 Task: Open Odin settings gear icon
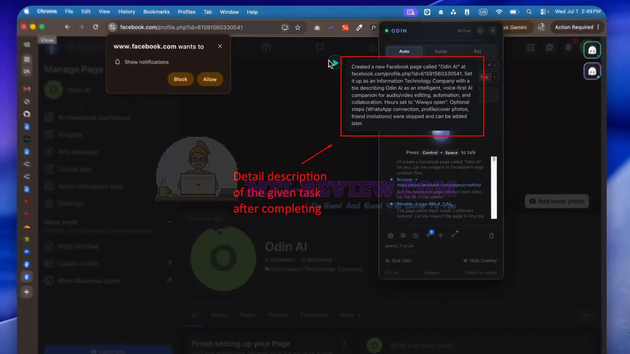(x=390, y=236)
